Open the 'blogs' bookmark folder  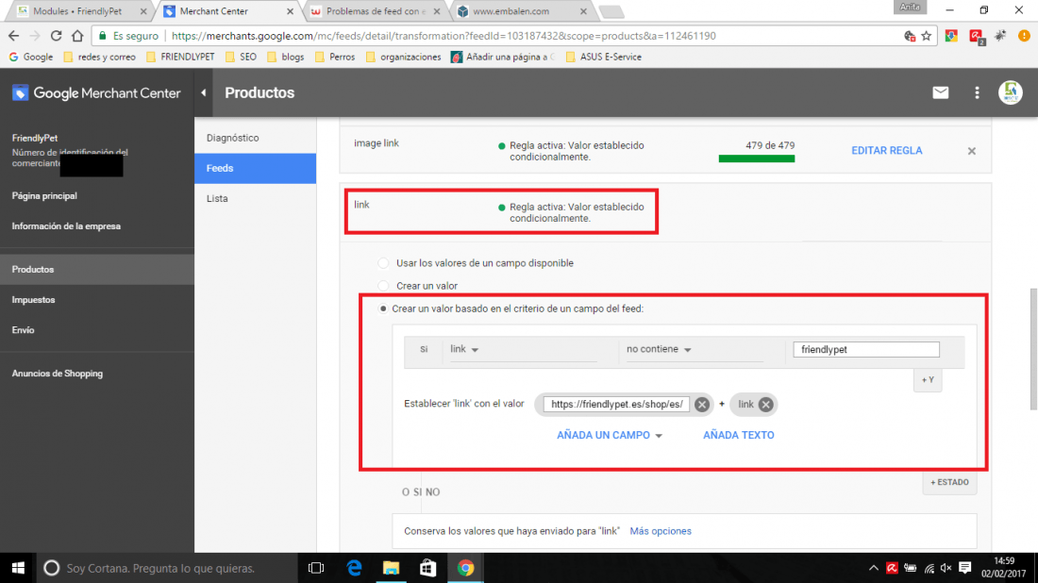point(286,57)
